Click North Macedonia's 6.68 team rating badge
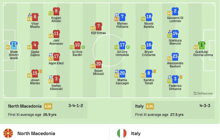220x140 pixels. coord(48,106)
